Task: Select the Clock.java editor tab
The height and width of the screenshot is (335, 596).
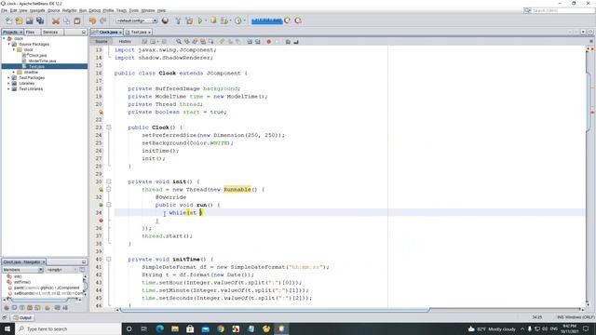Action: point(107,33)
